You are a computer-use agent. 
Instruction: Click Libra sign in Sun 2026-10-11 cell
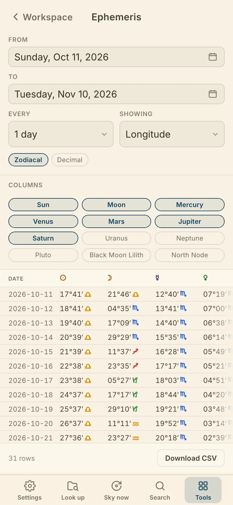(88, 294)
